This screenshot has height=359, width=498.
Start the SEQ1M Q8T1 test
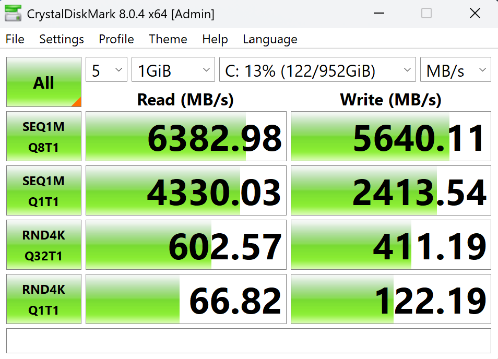point(44,136)
